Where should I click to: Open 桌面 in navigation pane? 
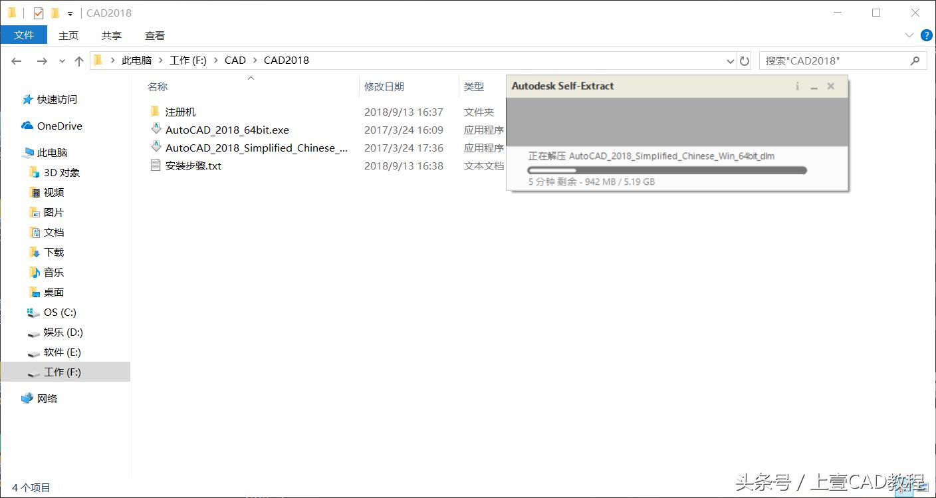point(54,292)
